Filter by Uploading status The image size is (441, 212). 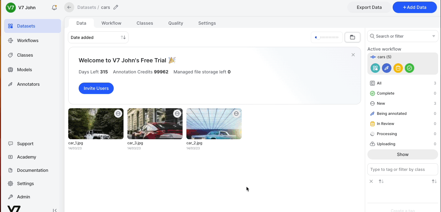pos(403,144)
